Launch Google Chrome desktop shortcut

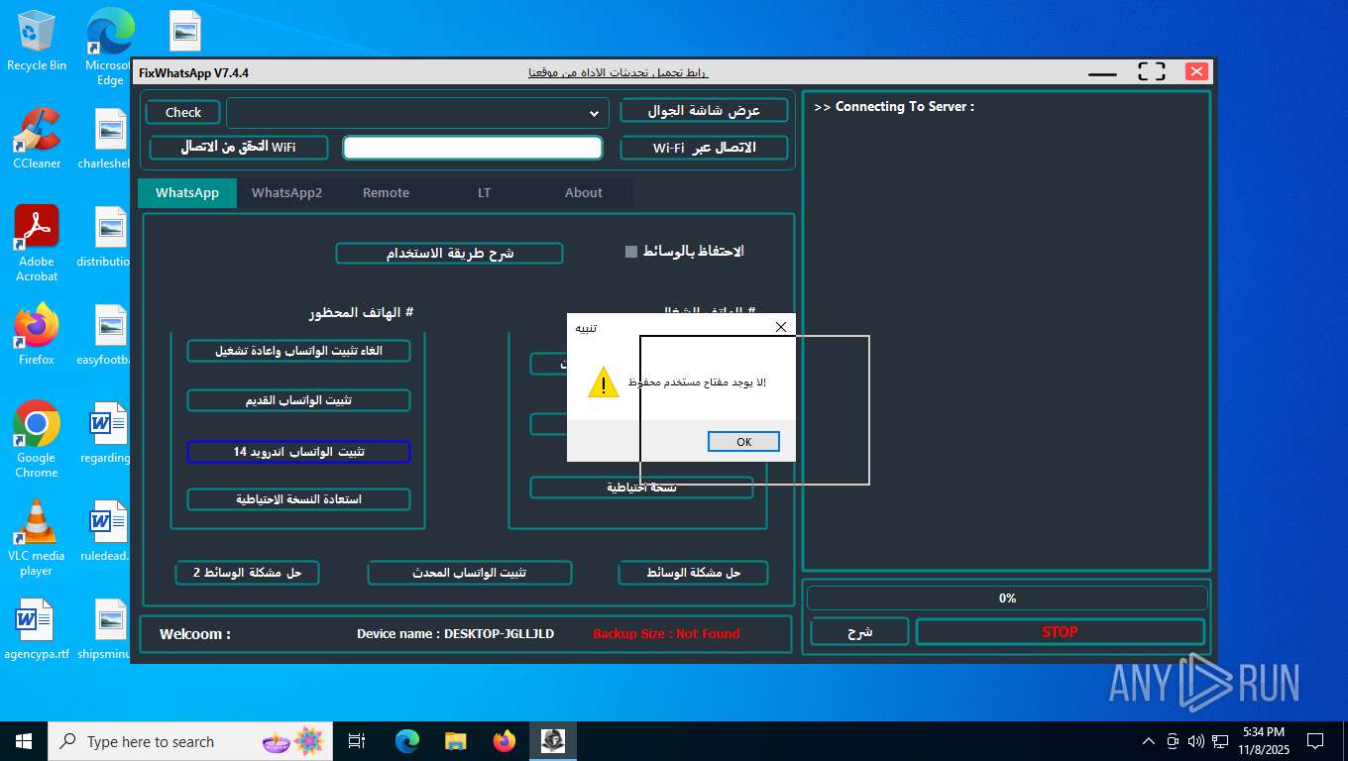[x=37, y=440]
